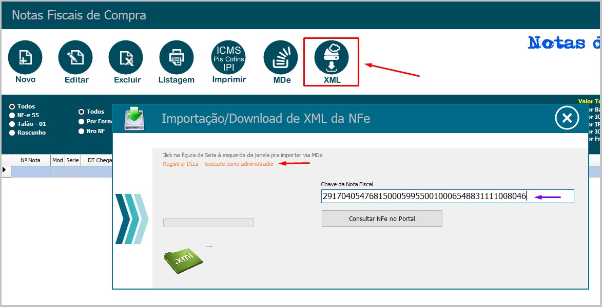Viewport: 602px width, 307px height.
Task: Select the Nro NF radio option
Action: pyautogui.click(x=81, y=131)
